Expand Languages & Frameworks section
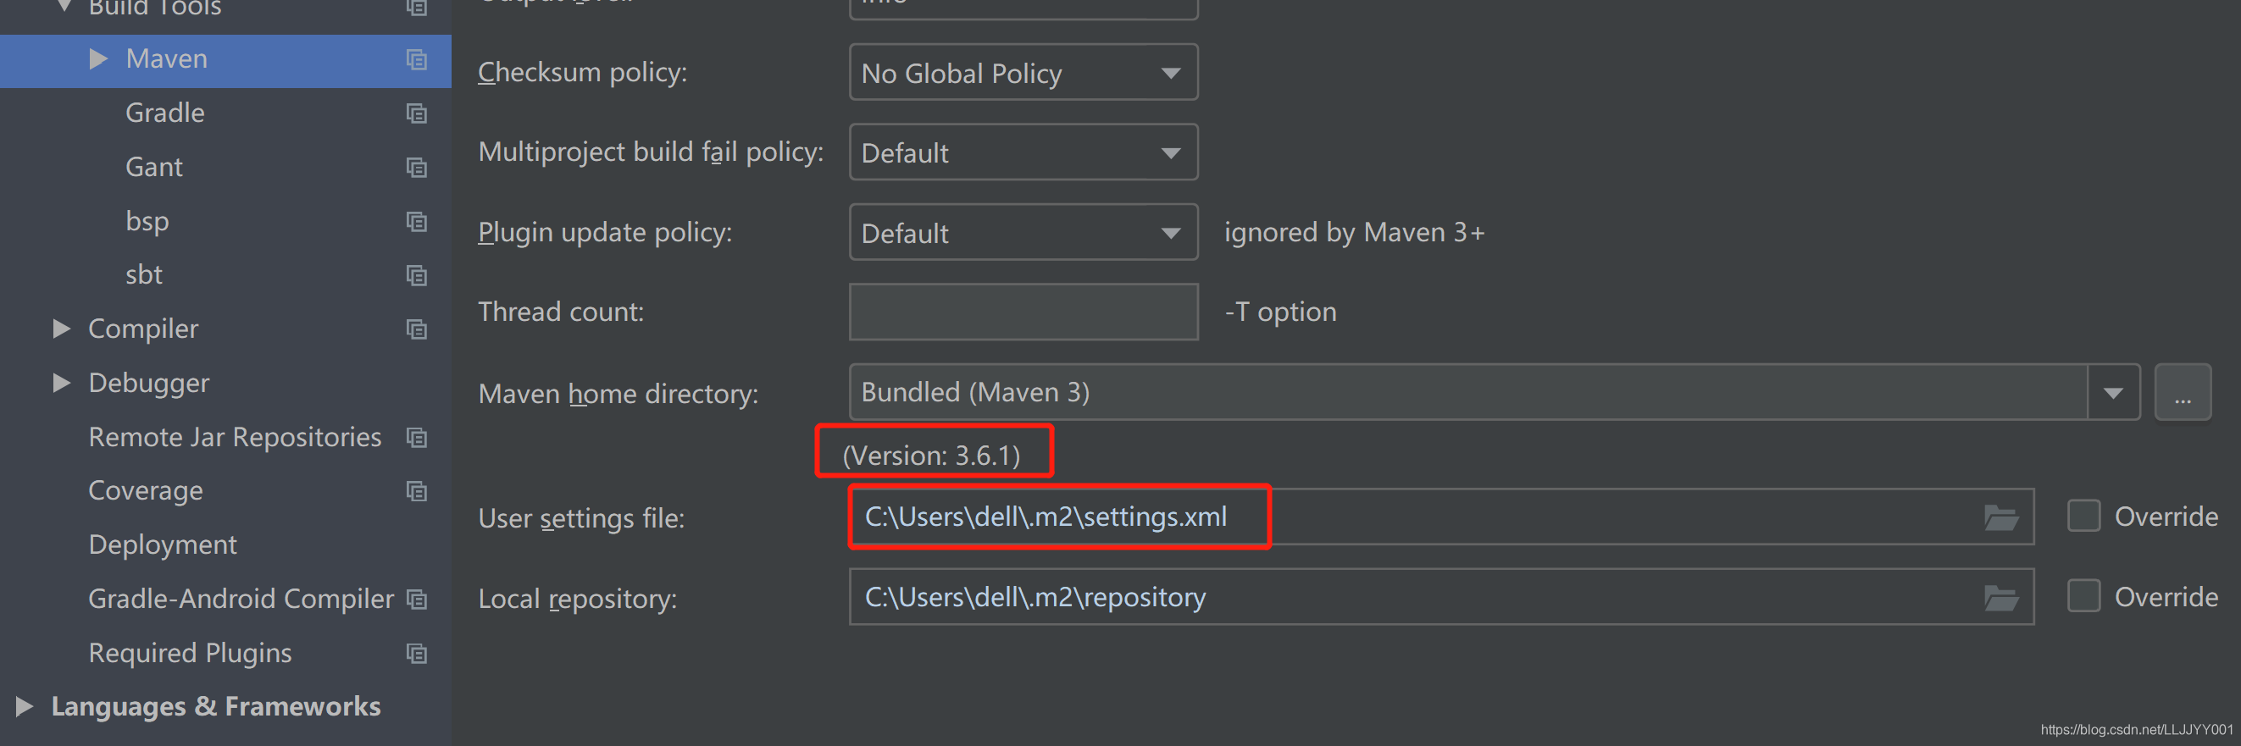2241x746 pixels. pyautogui.click(x=25, y=706)
